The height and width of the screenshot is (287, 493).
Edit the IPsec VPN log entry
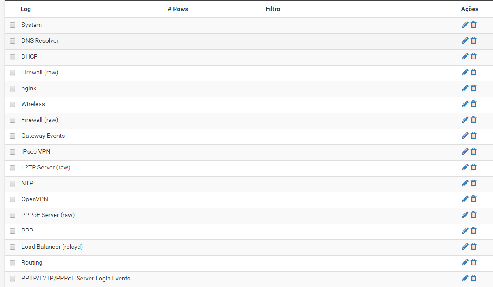465,151
